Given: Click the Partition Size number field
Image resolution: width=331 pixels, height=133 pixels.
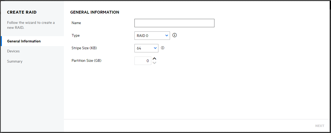Looking at the screenshot, I should click(143, 61).
